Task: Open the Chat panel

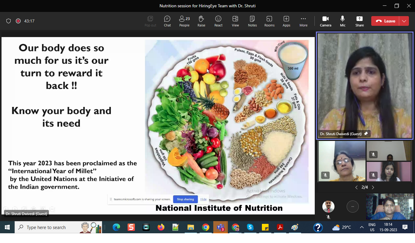Action: (167, 21)
